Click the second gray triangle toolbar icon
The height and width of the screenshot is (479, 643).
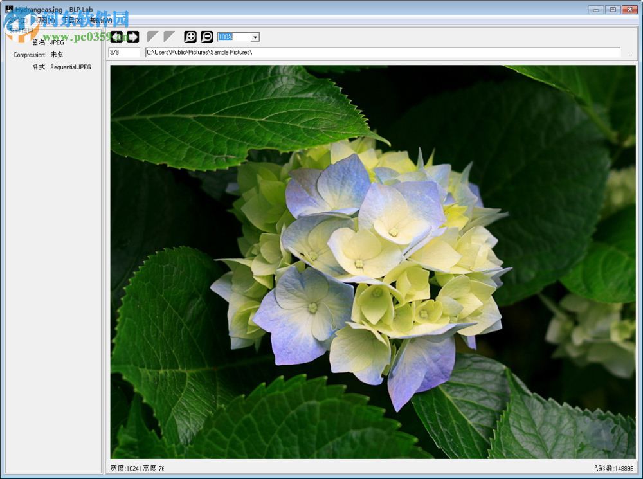169,37
